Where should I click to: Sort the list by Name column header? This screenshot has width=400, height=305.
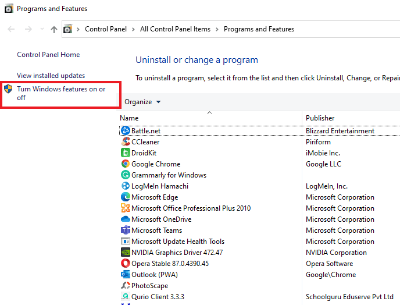(x=129, y=118)
